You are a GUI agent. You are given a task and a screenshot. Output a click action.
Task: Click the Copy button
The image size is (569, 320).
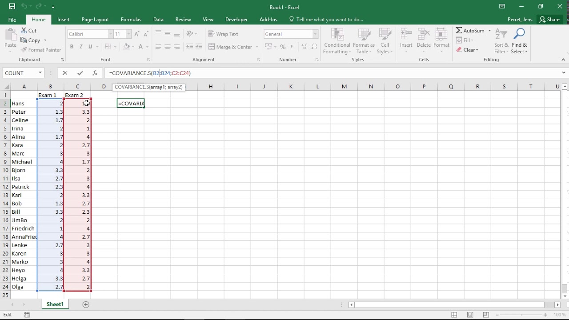click(31, 40)
